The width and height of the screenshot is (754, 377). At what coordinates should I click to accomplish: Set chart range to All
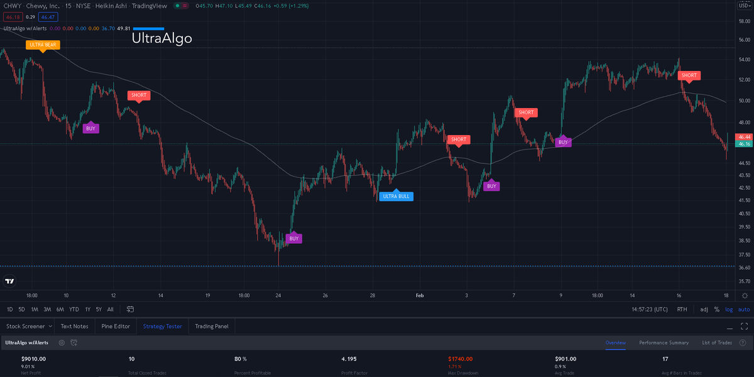111,309
